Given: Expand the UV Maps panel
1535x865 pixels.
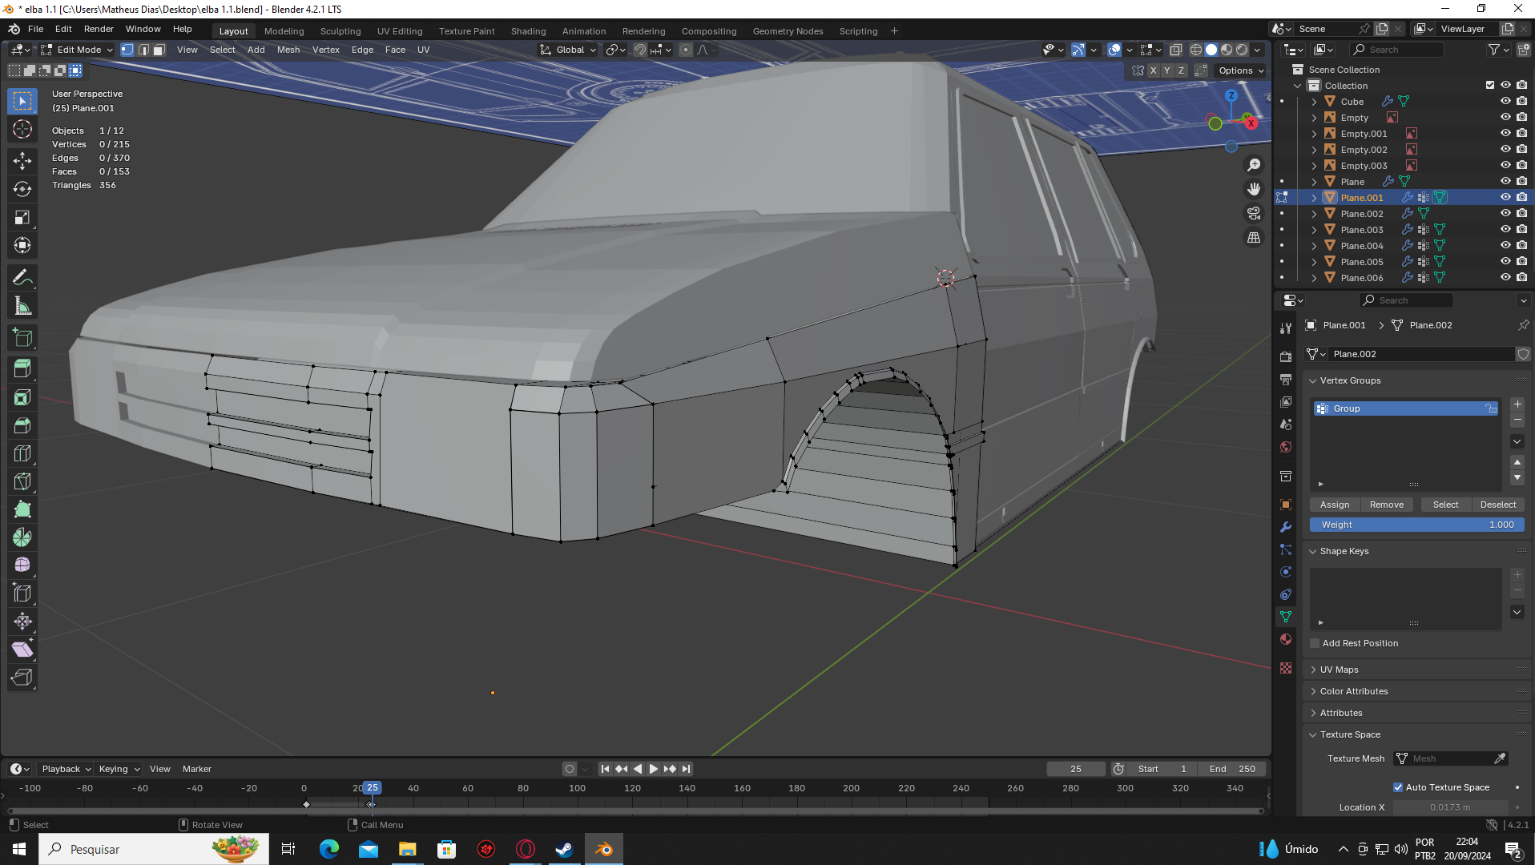Looking at the screenshot, I should click(1340, 670).
